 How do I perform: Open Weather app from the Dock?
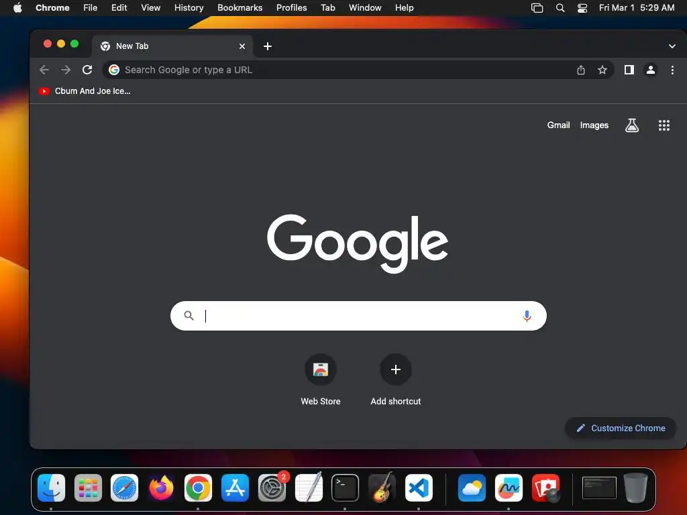[472, 488]
